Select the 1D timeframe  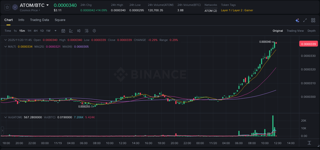42,31
